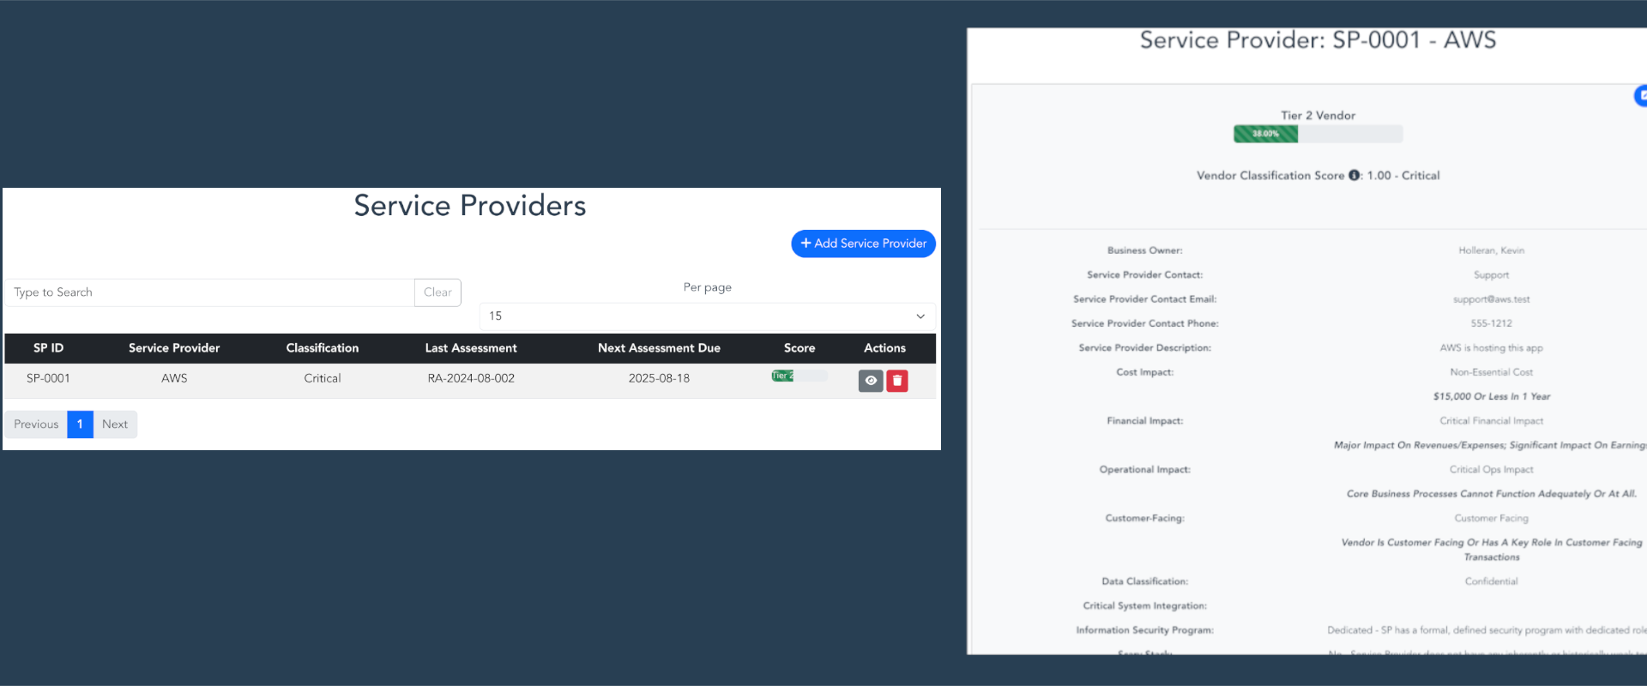Sort by Classification column header
Image resolution: width=1647 pixels, height=686 pixels.
tap(323, 348)
